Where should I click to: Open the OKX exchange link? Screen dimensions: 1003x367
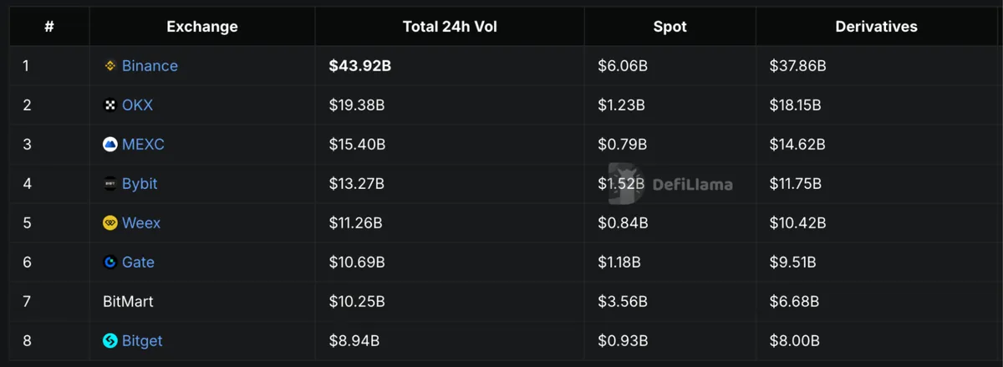[x=137, y=105]
